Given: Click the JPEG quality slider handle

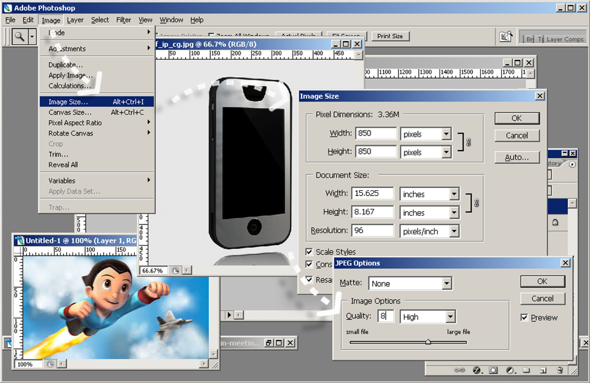Looking at the screenshot, I should pos(428,342).
